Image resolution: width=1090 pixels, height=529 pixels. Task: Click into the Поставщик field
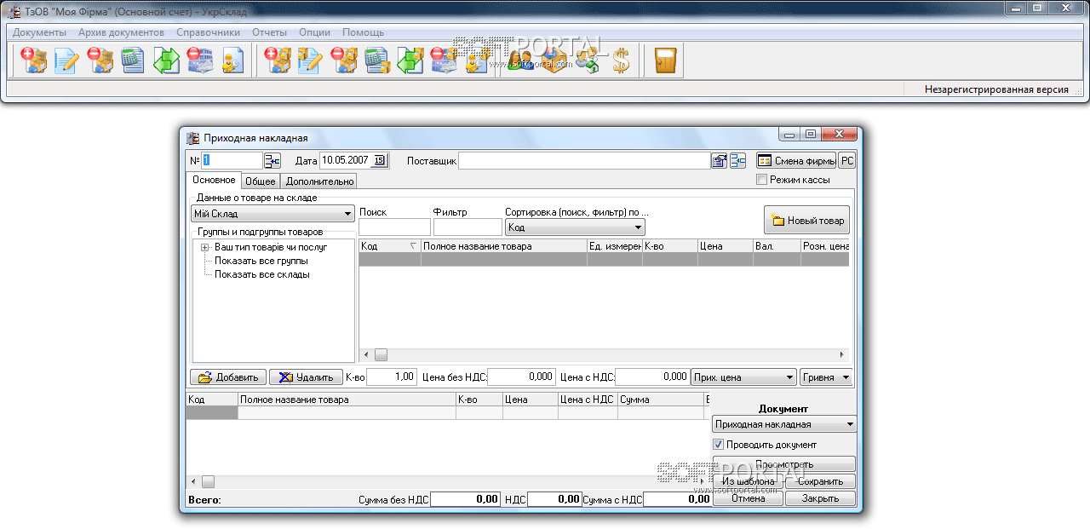click(584, 160)
